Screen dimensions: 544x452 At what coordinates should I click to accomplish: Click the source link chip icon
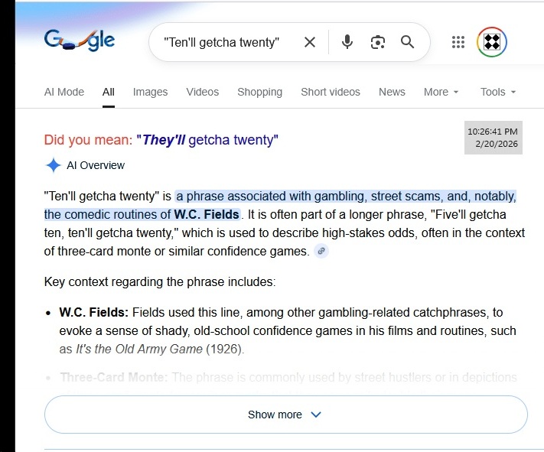coord(321,251)
